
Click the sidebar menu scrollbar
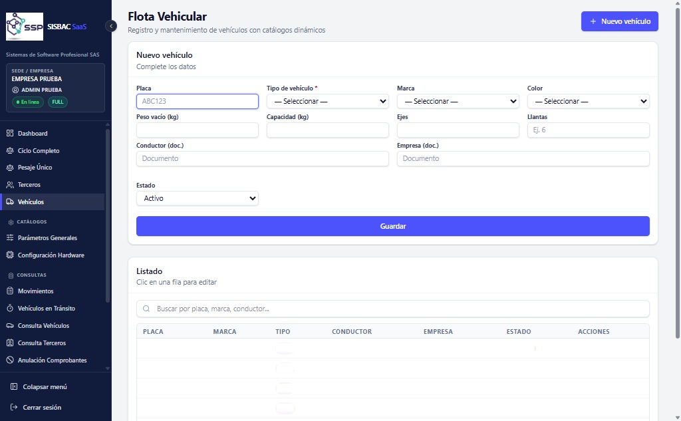click(x=108, y=215)
